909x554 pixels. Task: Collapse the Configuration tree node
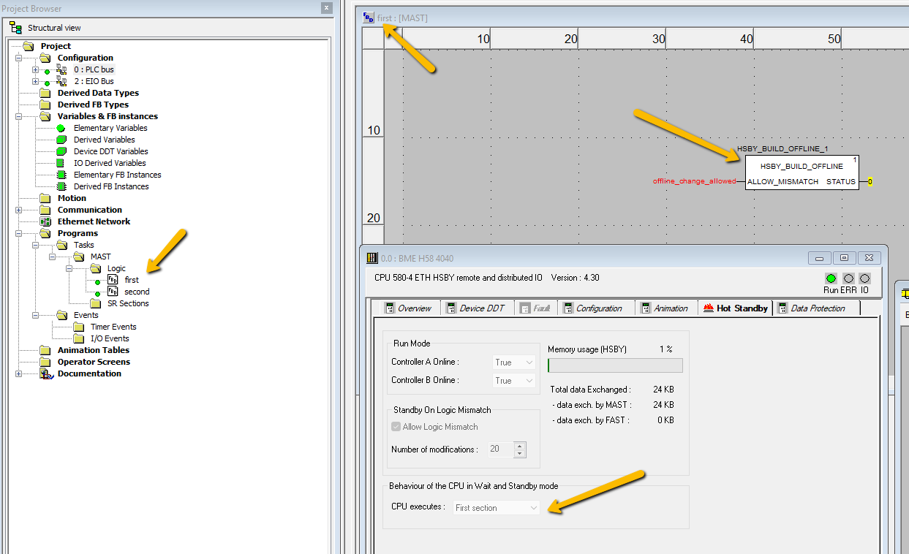(x=19, y=58)
